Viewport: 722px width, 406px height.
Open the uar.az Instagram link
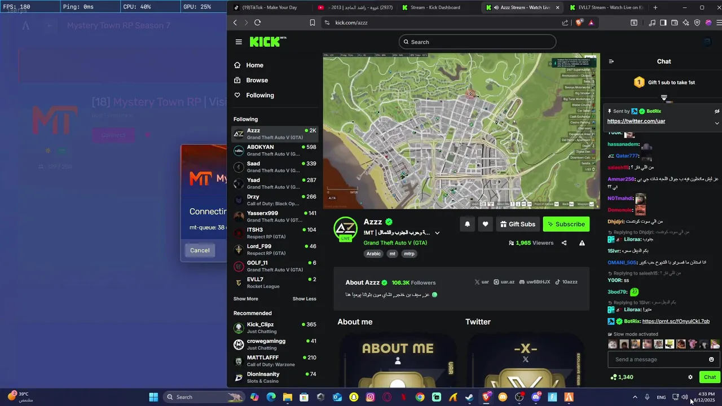504,282
